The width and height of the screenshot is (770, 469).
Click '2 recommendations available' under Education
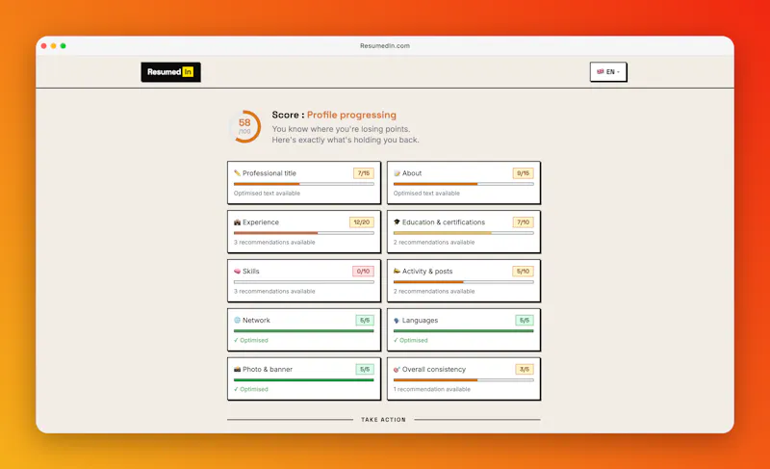tap(434, 242)
